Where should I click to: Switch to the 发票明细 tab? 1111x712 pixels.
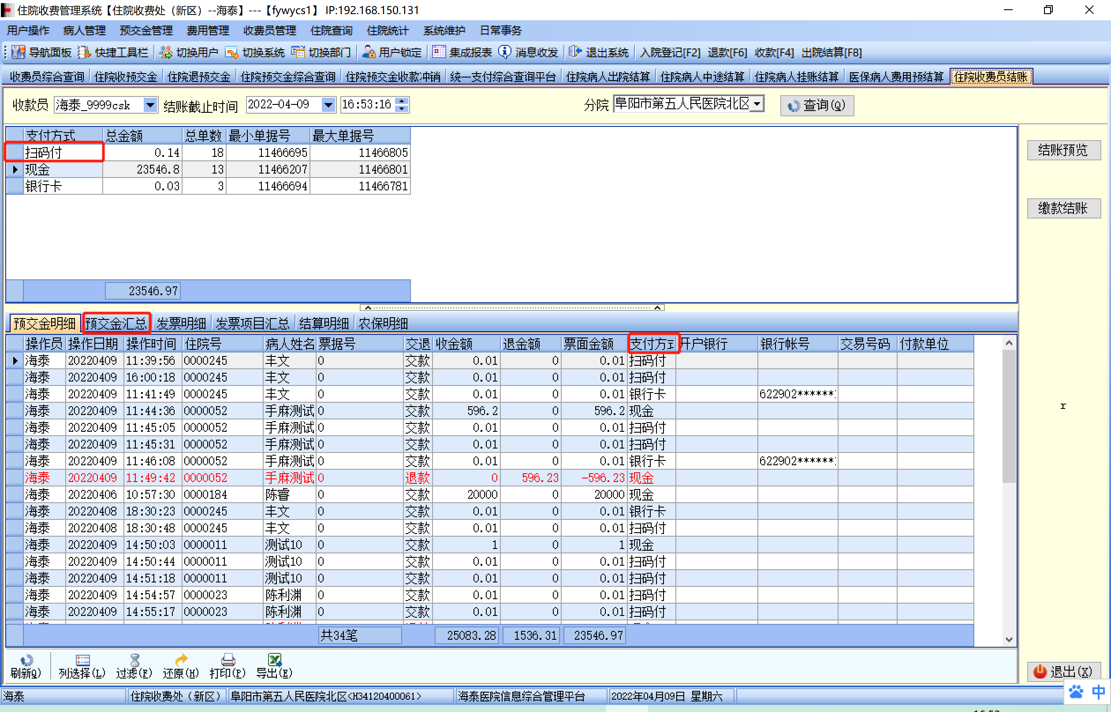(x=181, y=324)
